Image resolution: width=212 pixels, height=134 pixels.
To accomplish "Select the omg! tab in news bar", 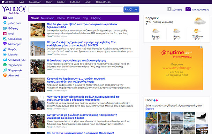I will (85, 18).
